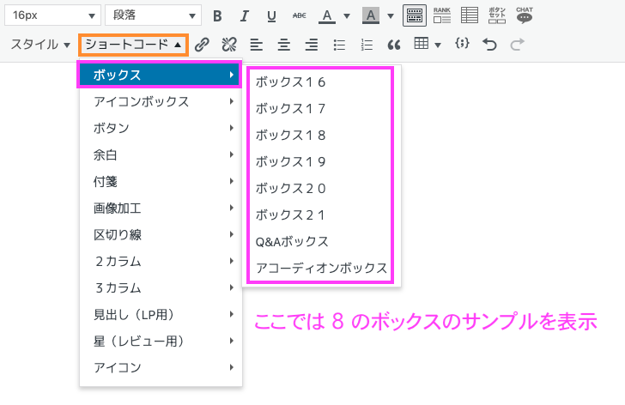The image size is (625, 405).
Task: Open the アイコンボックス submenu
Action: point(161,101)
